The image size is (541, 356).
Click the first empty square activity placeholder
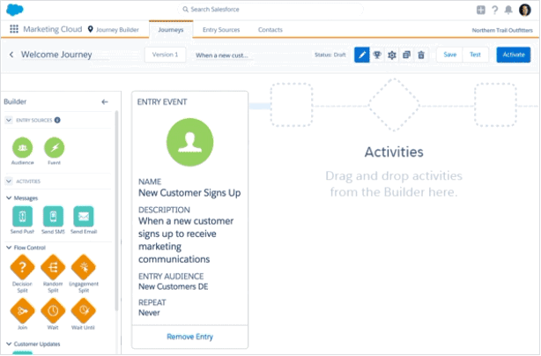tap(292, 105)
